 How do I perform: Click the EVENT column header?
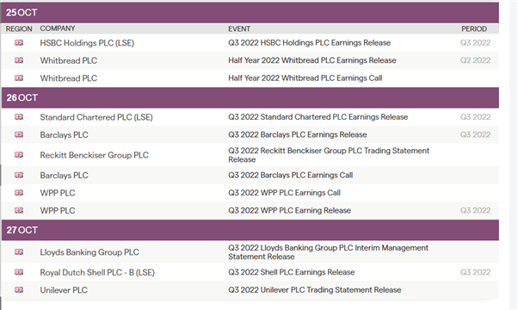(x=239, y=28)
